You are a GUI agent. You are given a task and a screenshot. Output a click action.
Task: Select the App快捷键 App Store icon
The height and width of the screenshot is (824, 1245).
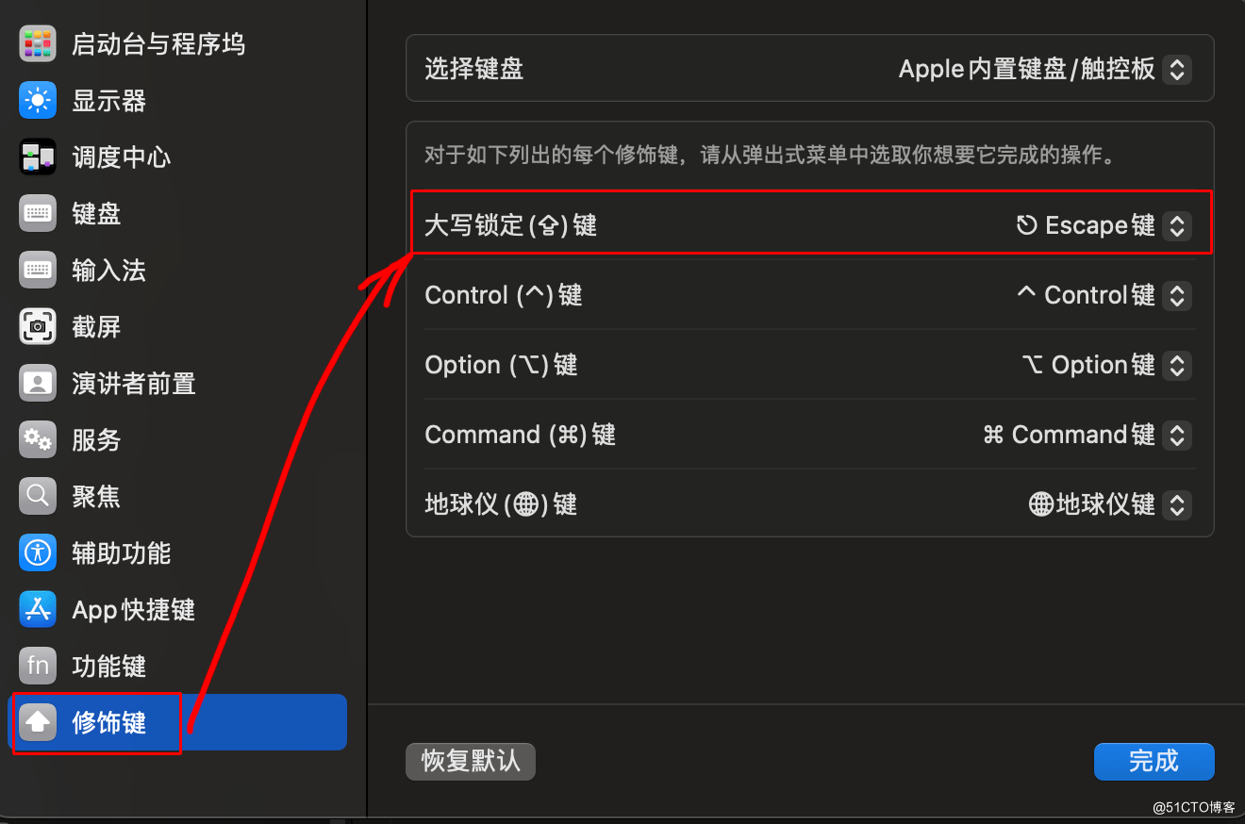click(x=38, y=610)
